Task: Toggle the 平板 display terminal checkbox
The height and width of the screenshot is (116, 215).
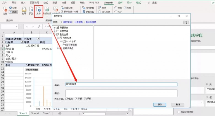Action: point(76,99)
